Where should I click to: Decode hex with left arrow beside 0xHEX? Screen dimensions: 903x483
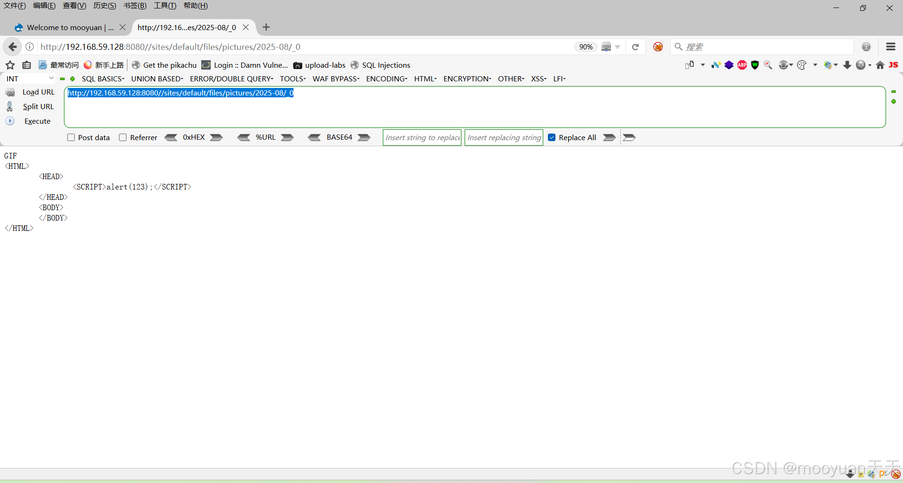(171, 137)
